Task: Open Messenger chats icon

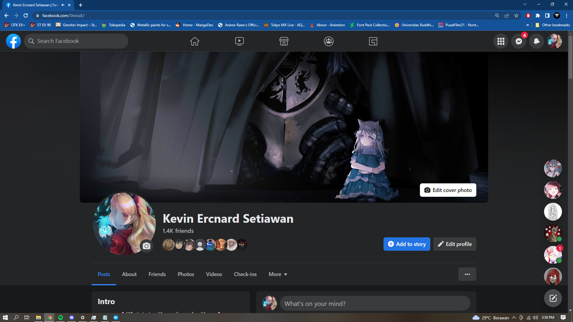Action: pyautogui.click(x=519, y=41)
